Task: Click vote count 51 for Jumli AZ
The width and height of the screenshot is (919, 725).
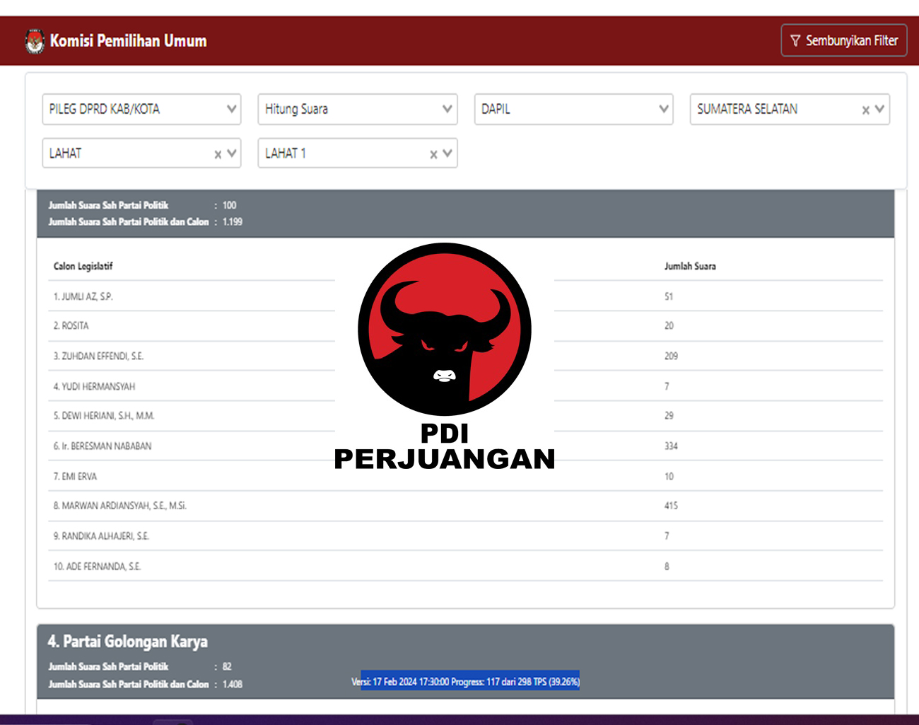Action: tap(669, 296)
